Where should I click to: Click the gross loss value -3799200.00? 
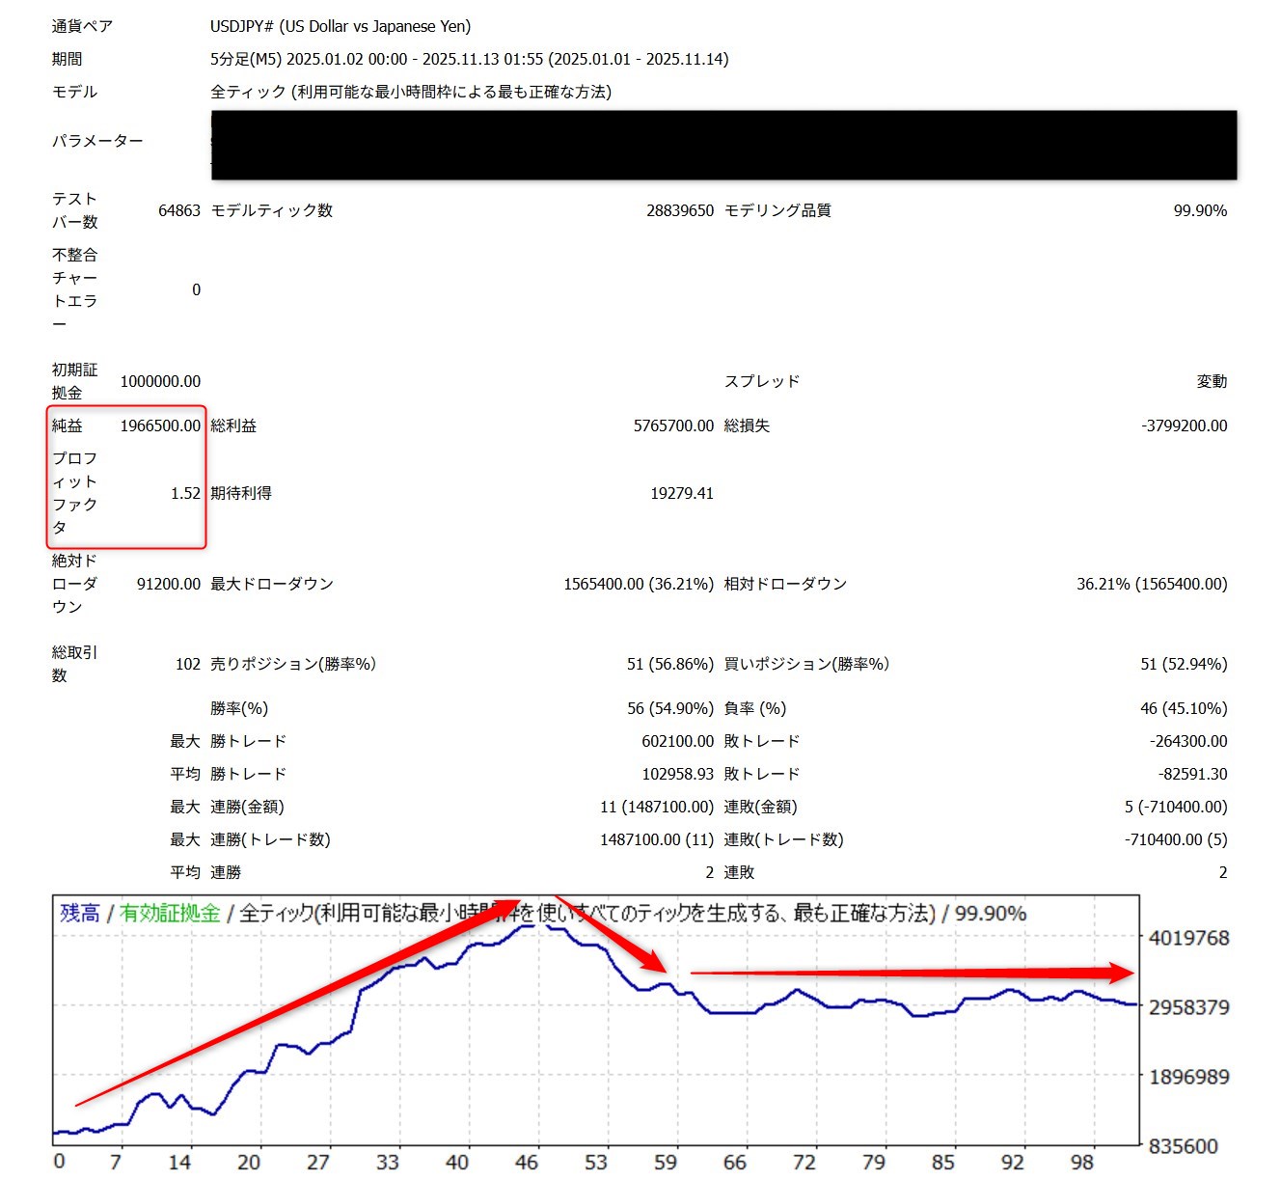(1184, 425)
